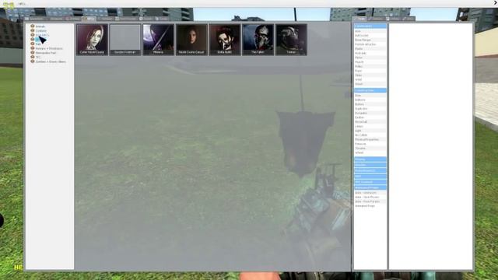Click the icon beside Combine category
This screenshot has height=280, width=498.
click(x=33, y=31)
